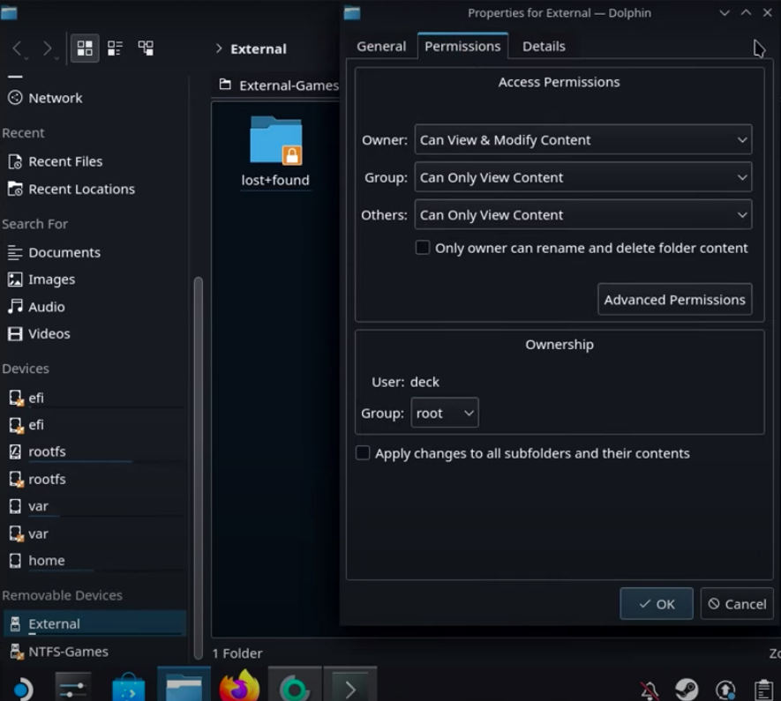Enable Apply changes to all subfolders checkbox
781x701 pixels.
[363, 452]
